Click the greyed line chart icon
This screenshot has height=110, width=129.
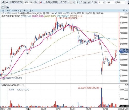[71, 2]
